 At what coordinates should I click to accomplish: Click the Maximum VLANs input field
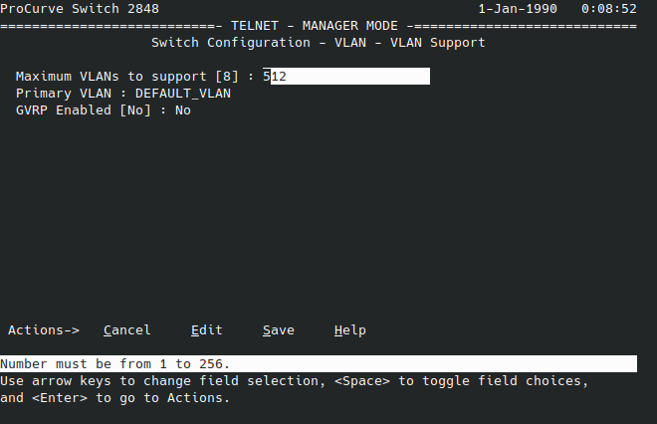[x=346, y=77]
